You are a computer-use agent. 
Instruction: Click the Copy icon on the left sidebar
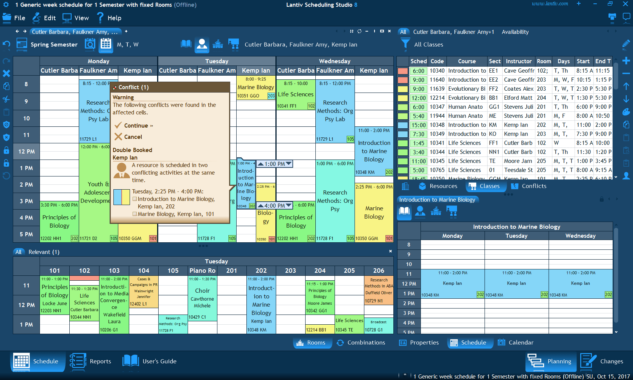coord(6,87)
